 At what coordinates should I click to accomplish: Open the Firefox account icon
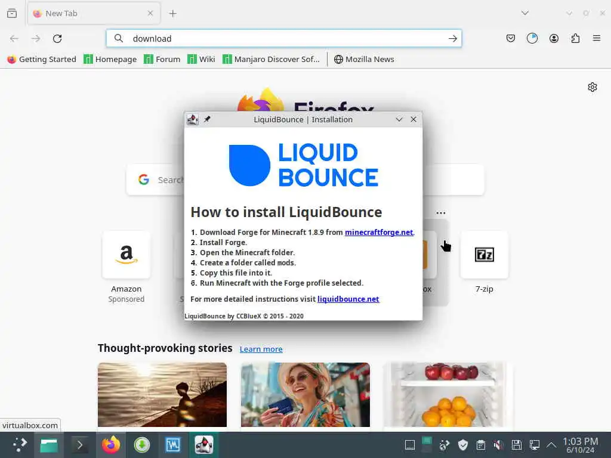pos(554,38)
